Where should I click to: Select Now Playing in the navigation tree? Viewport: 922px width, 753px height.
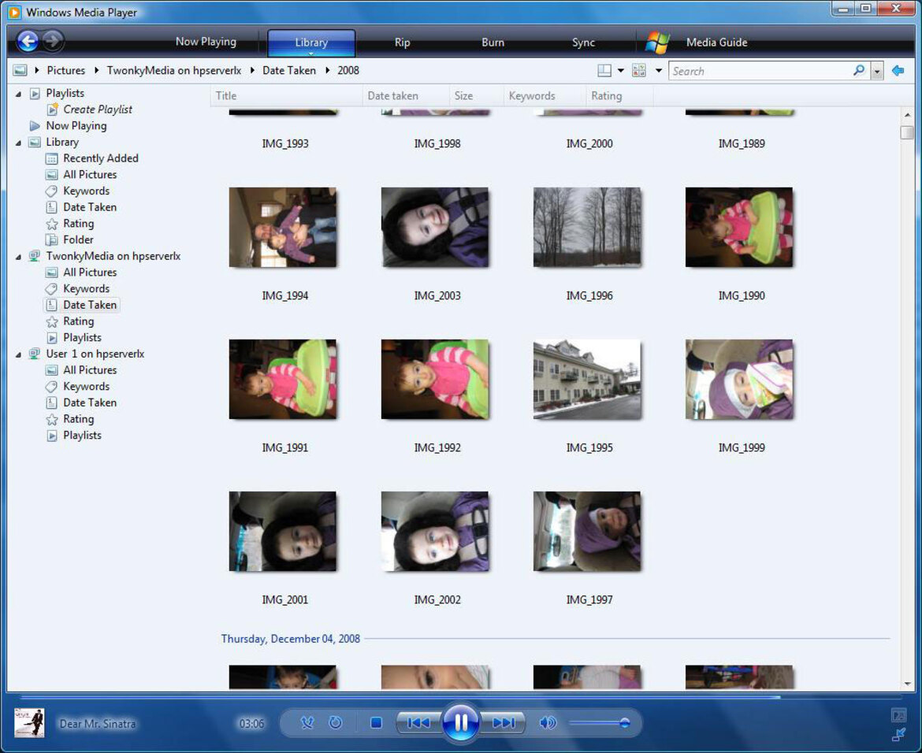[76, 126]
